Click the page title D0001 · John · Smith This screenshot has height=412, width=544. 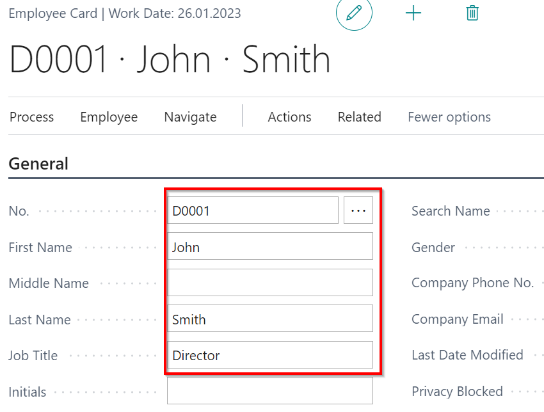point(170,59)
